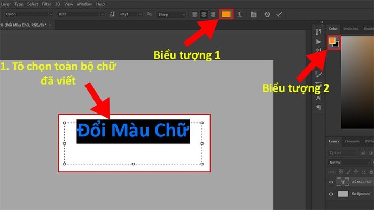Open the Properties panel icon below Actions
Screen dimensions: 374x210
[318, 50]
